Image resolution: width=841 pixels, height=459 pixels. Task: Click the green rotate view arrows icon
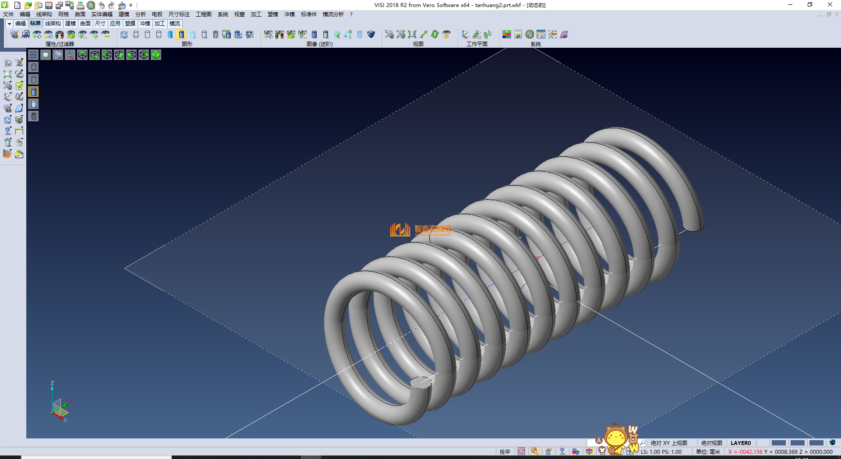click(435, 34)
